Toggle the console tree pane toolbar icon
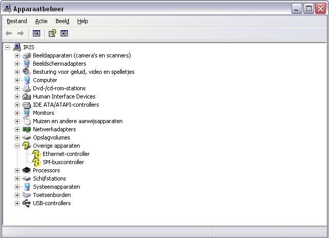Screen dimensions: 329x238 (36, 33)
